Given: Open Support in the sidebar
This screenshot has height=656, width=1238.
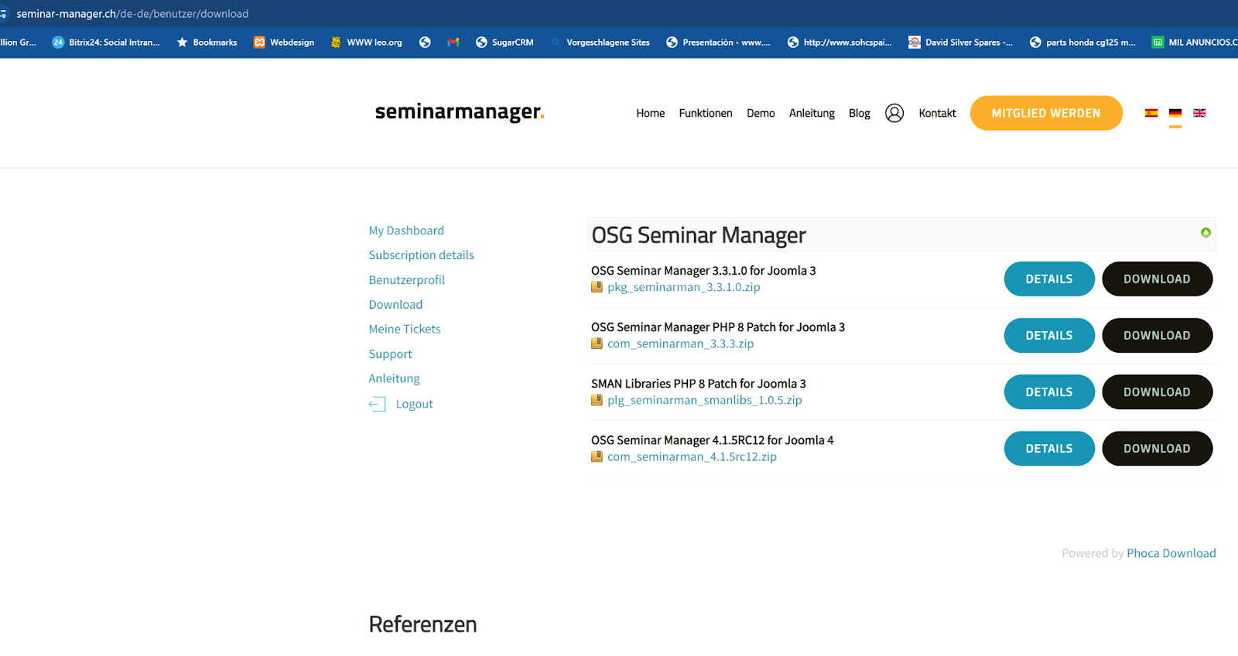Looking at the screenshot, I should click(391, 354).
